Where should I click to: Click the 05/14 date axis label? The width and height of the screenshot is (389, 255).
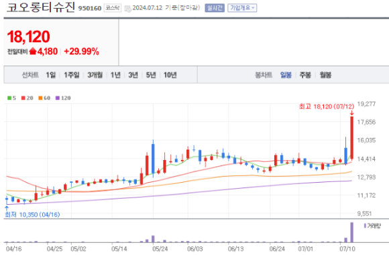coord(119,248)
